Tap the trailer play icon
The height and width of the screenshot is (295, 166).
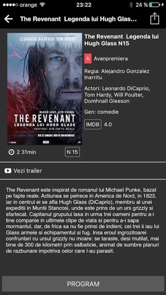(8, 171)
